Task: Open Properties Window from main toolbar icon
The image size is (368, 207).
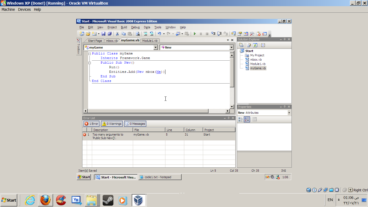Action: pos(240,34)
